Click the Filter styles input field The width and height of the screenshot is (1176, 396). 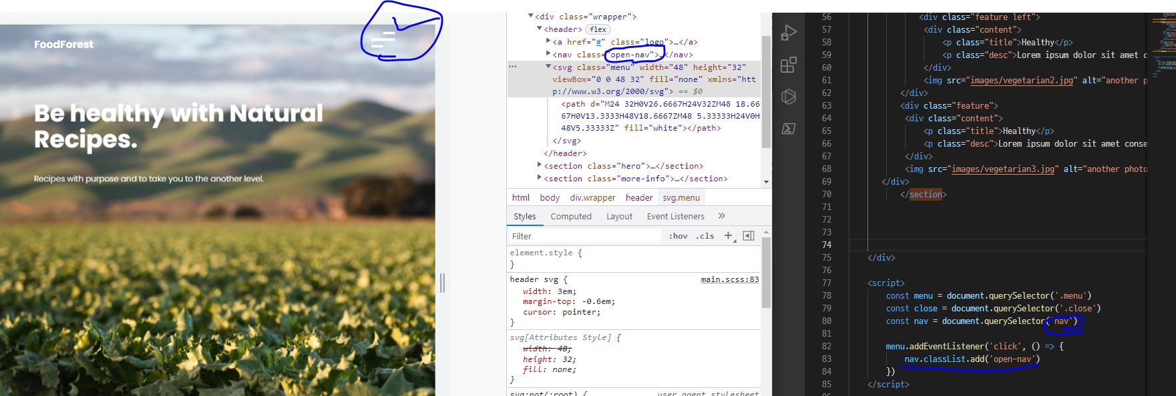(x=584, y=236)
